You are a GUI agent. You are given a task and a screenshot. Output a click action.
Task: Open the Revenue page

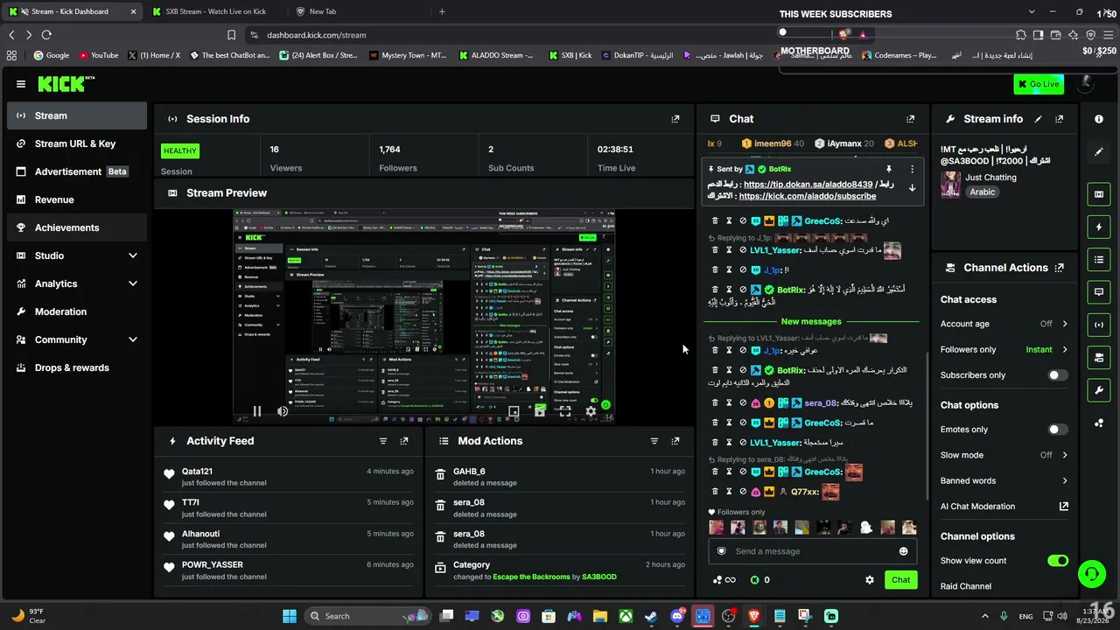[77, 199]
